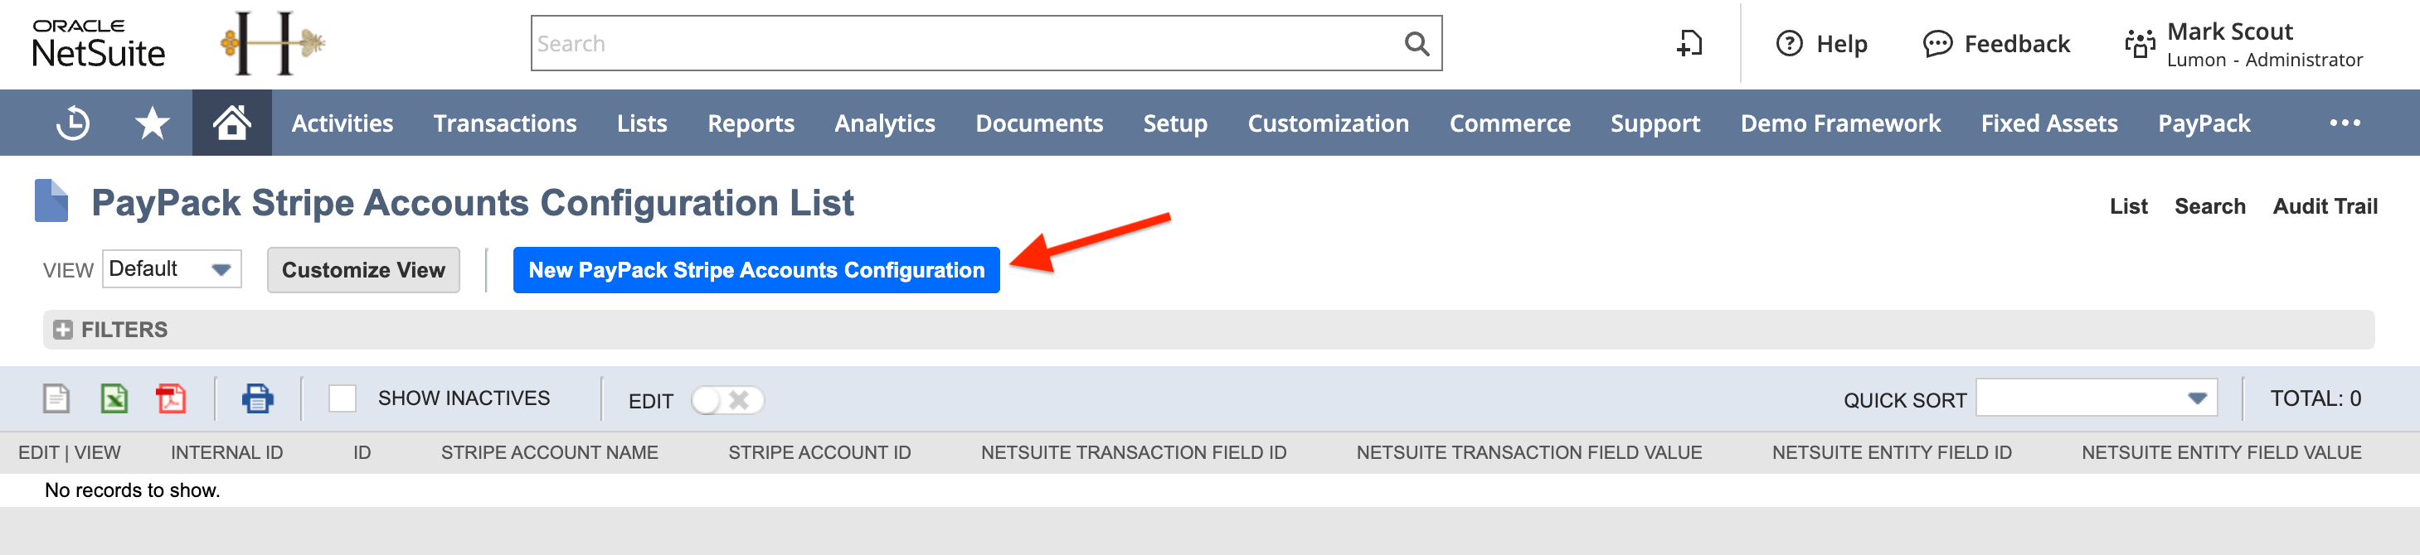Go to the home dashboard icon
The height and width of the screenshot is (555, 2420).
tap(231, 122)
